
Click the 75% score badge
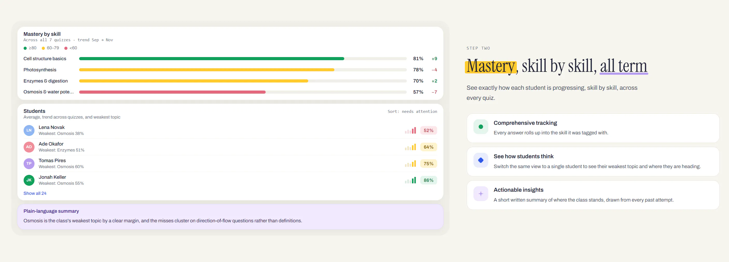[x=429, y=163]
